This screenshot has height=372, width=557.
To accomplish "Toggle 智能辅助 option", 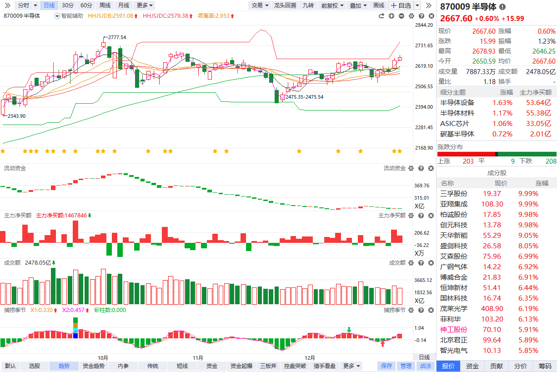I will 69,16.
